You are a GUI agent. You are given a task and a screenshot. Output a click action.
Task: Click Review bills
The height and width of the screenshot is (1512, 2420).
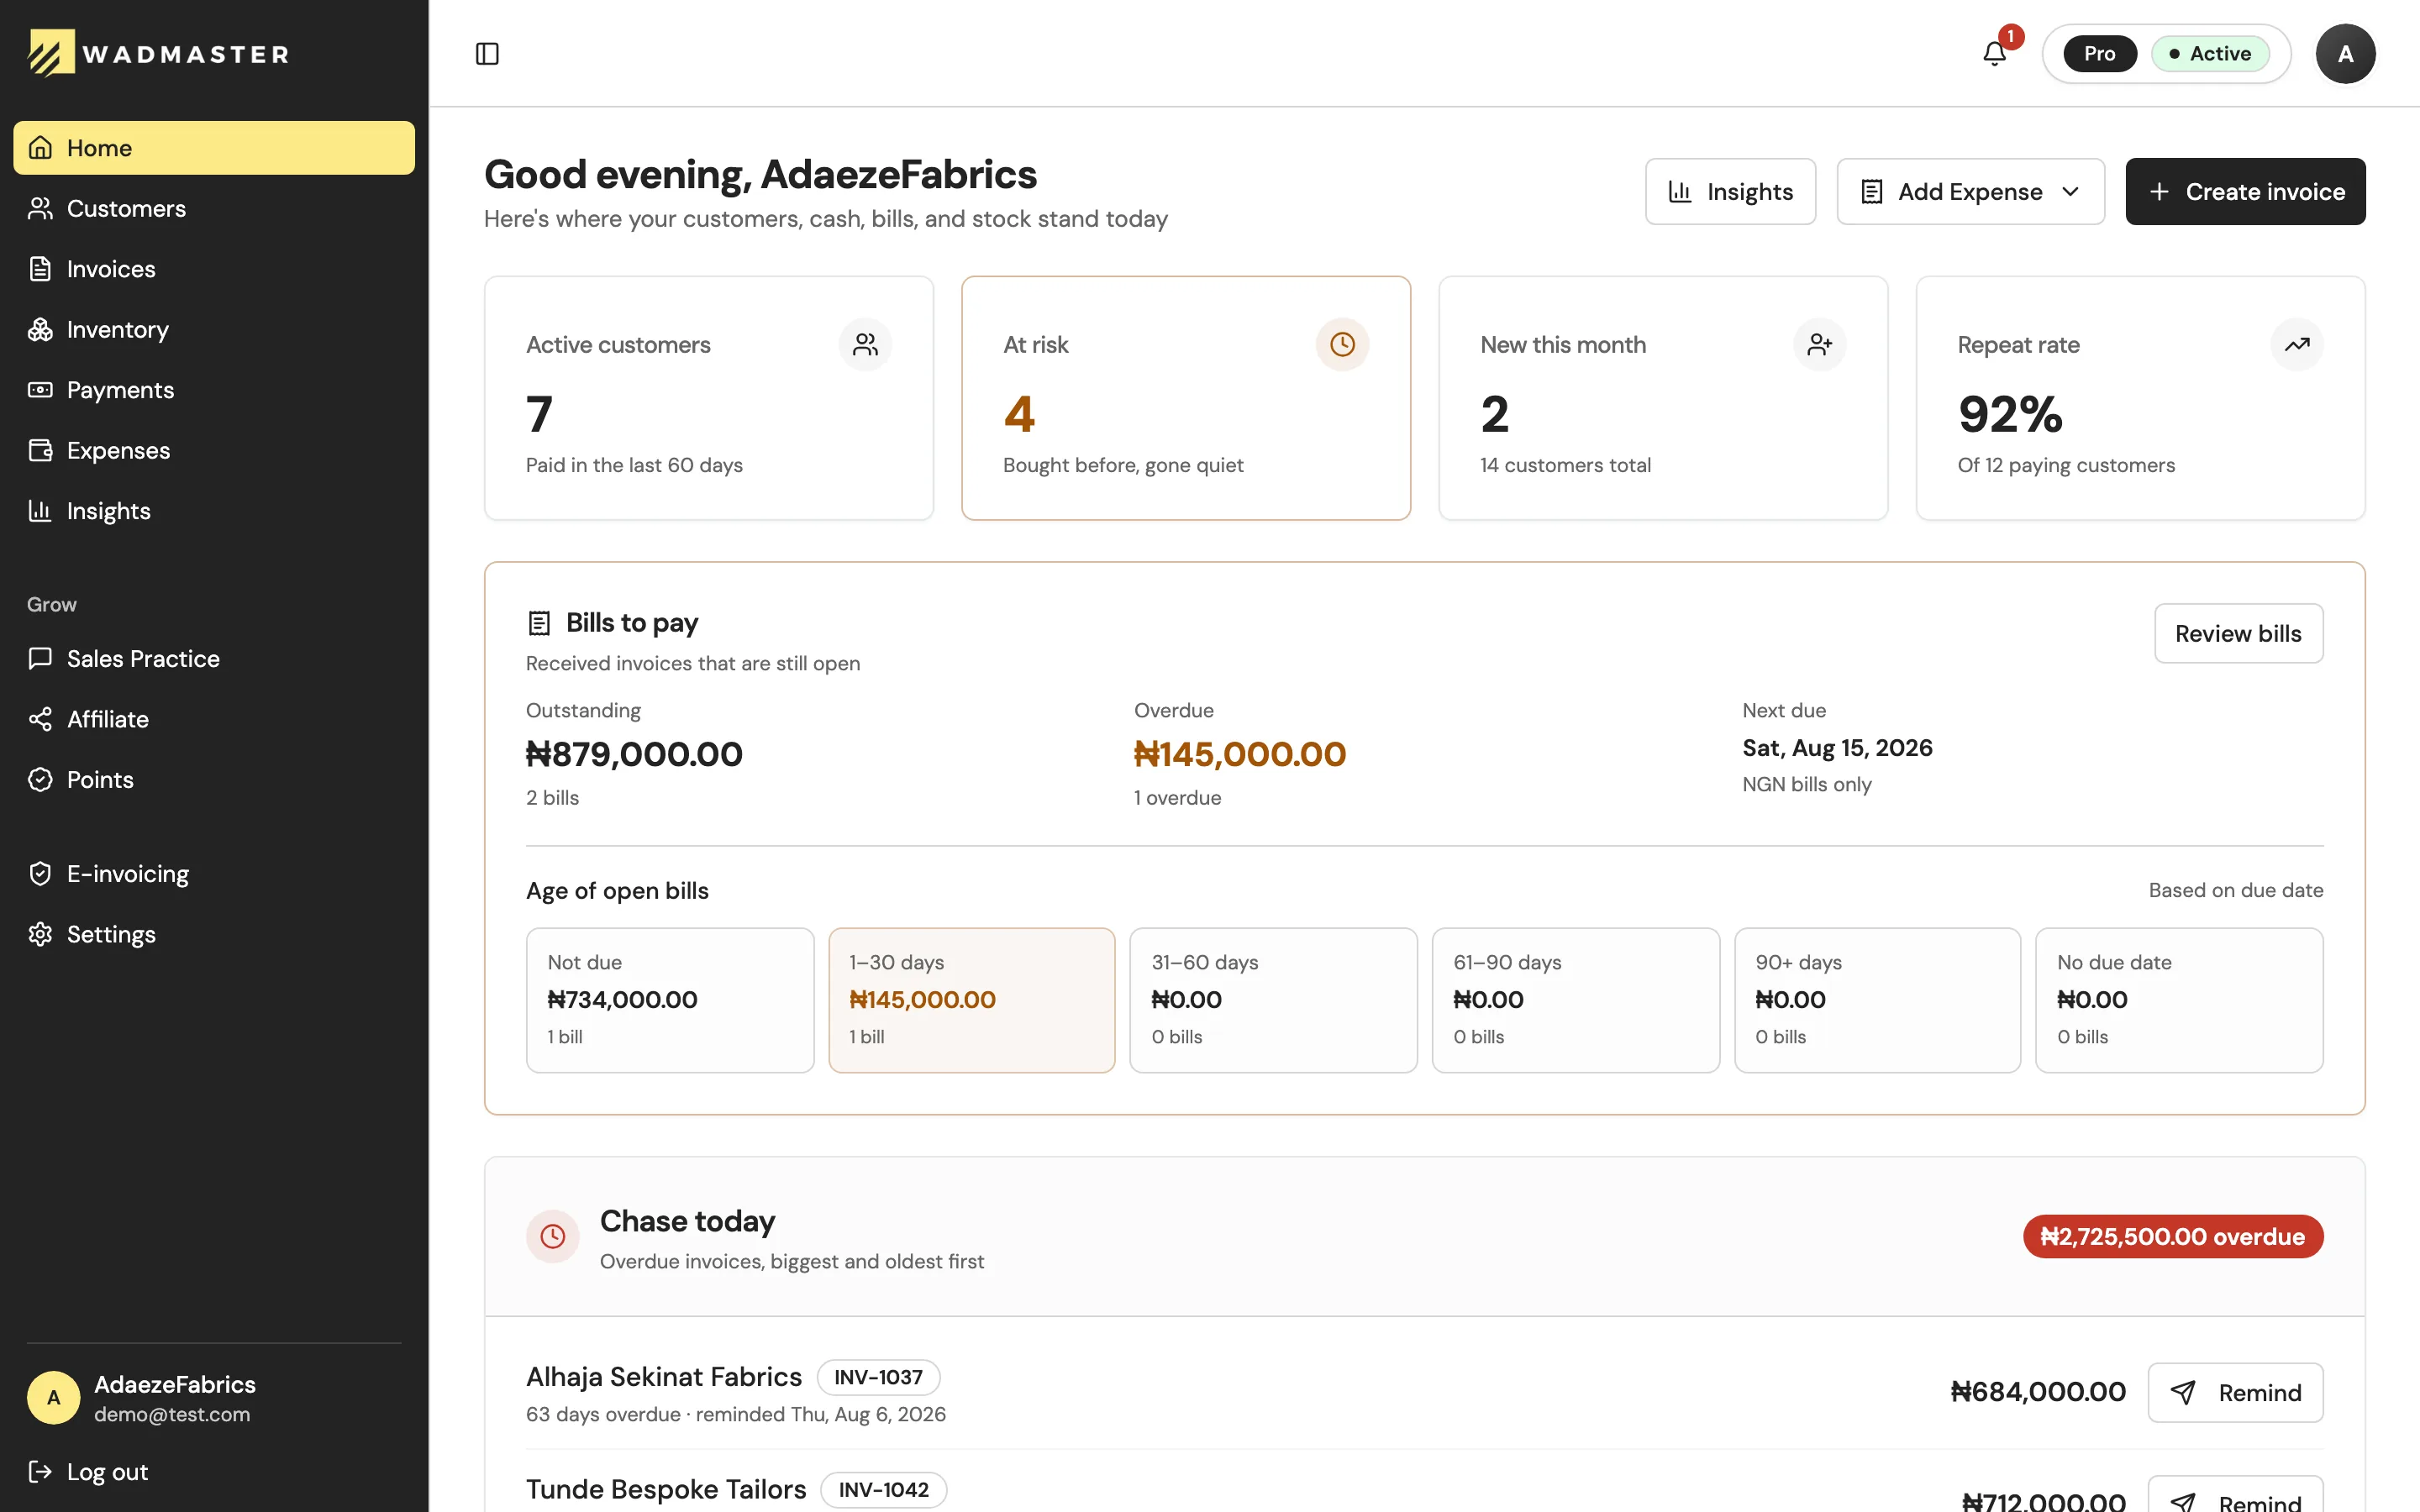pyautogui.click(x=2238, y=633)
